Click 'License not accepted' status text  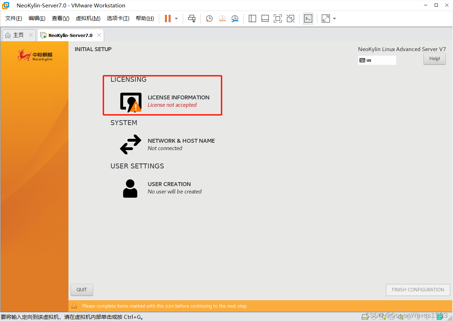click(x=172, y=105)
